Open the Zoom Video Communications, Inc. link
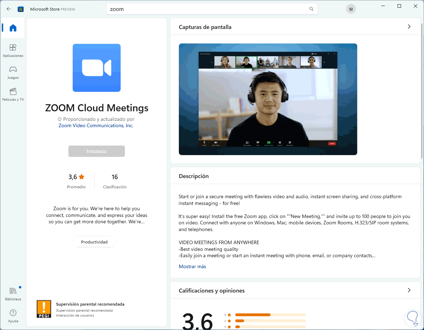 click(x=96, y=125)
